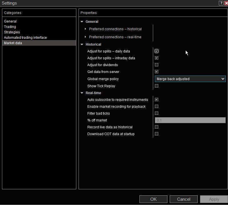
Task: Enable Record live data as historical
Action: (x=157, y=127)
